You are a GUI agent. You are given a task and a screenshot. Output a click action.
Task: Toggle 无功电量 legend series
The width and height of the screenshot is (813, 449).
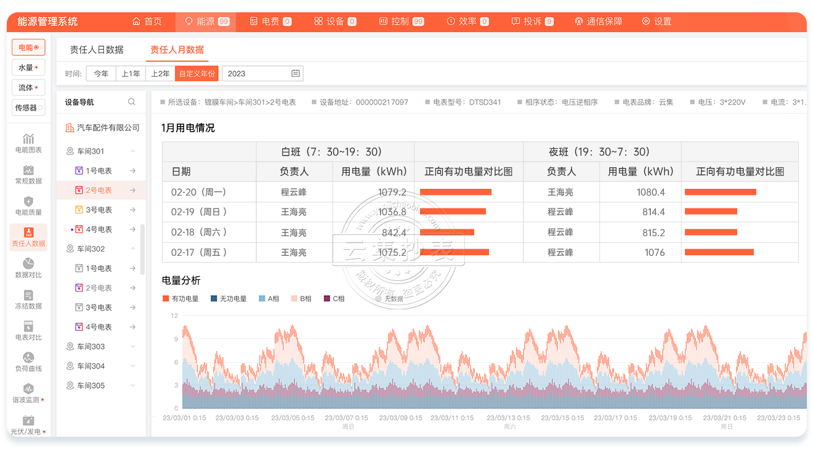tap(229, 299)
